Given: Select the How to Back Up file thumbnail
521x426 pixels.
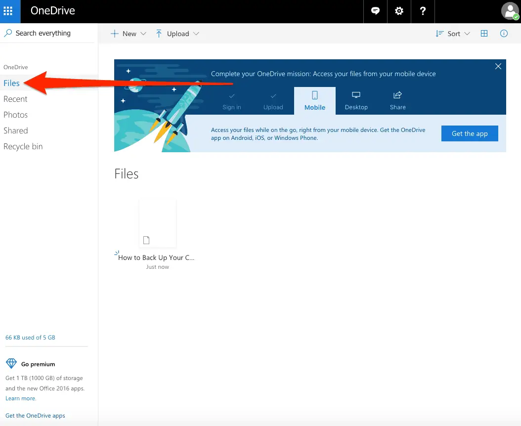Looking at the screenshot, I should [158, 223].
